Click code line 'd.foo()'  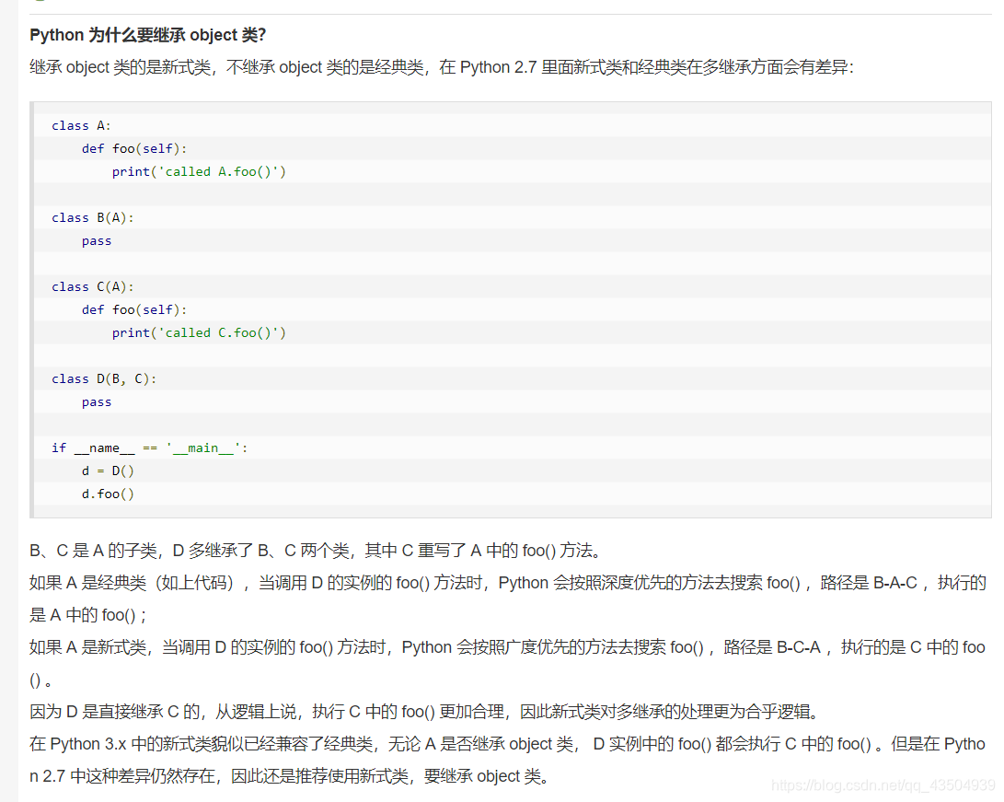[109, 494]
